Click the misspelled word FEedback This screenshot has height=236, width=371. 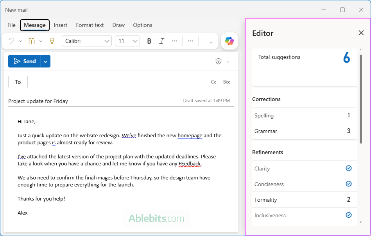pos(190,163)
